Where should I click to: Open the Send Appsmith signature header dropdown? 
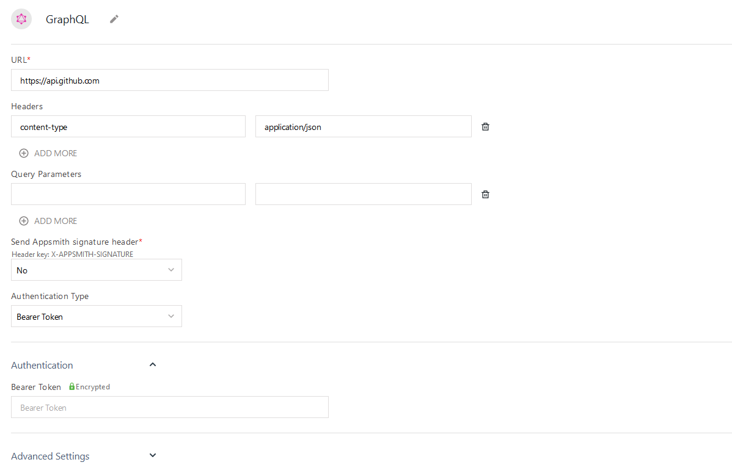(96, 270)
